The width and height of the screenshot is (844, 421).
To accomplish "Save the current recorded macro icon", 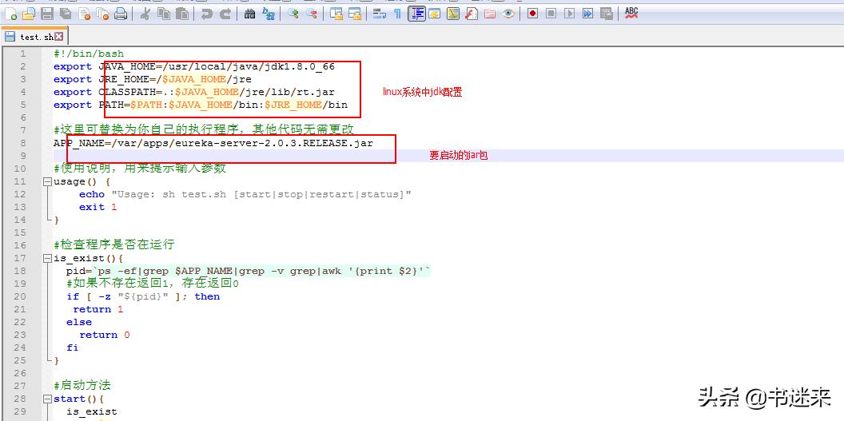I will point(606,14).
